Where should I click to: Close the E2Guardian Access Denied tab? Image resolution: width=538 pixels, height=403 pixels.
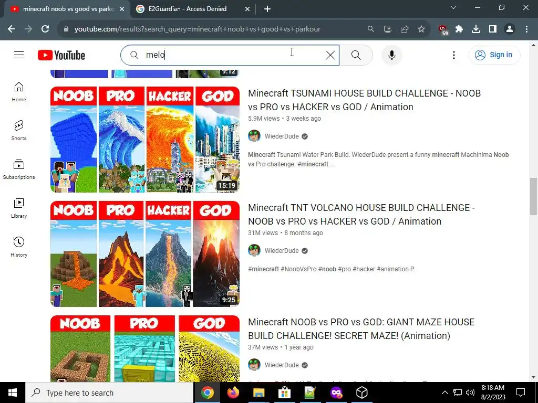pos(247,9)
